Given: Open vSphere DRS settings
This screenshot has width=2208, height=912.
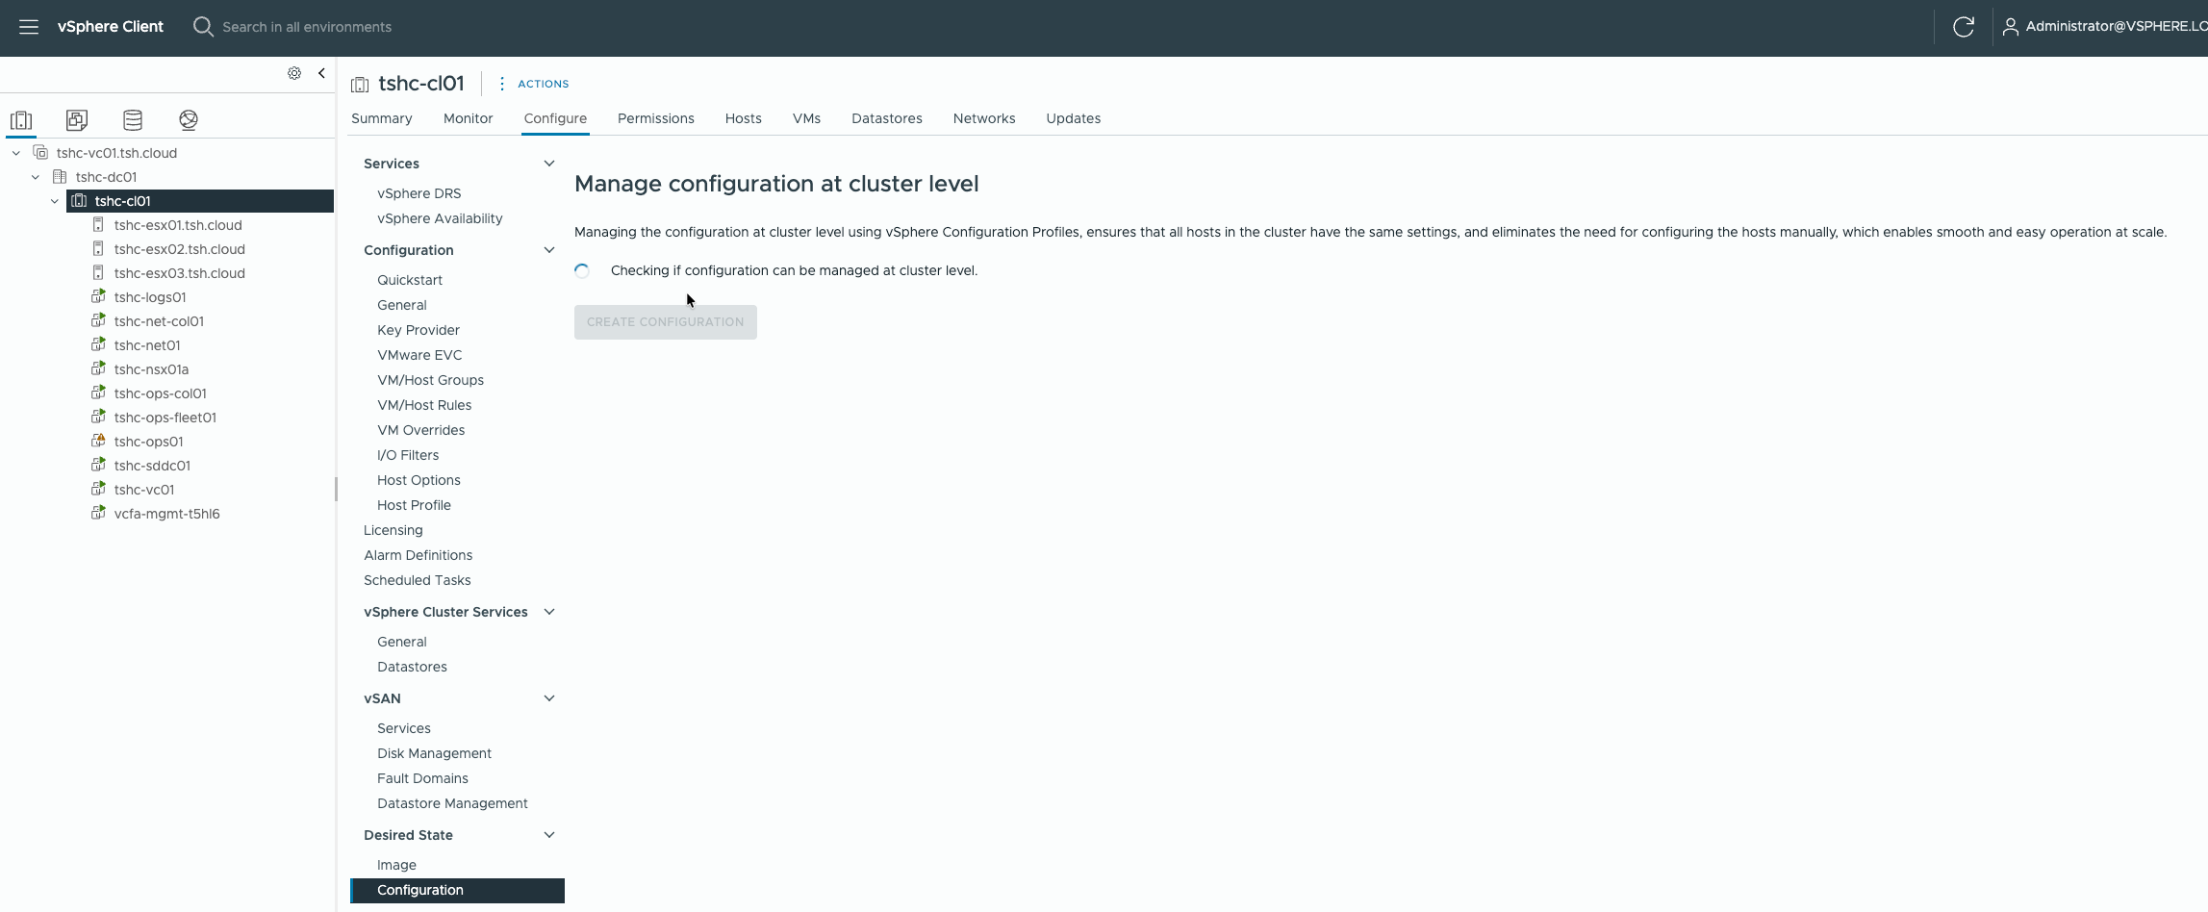Looking at the screenshot, I should click(x=419, y=193).
